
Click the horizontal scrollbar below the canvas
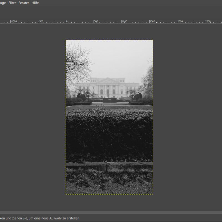(x=111, y=212)
